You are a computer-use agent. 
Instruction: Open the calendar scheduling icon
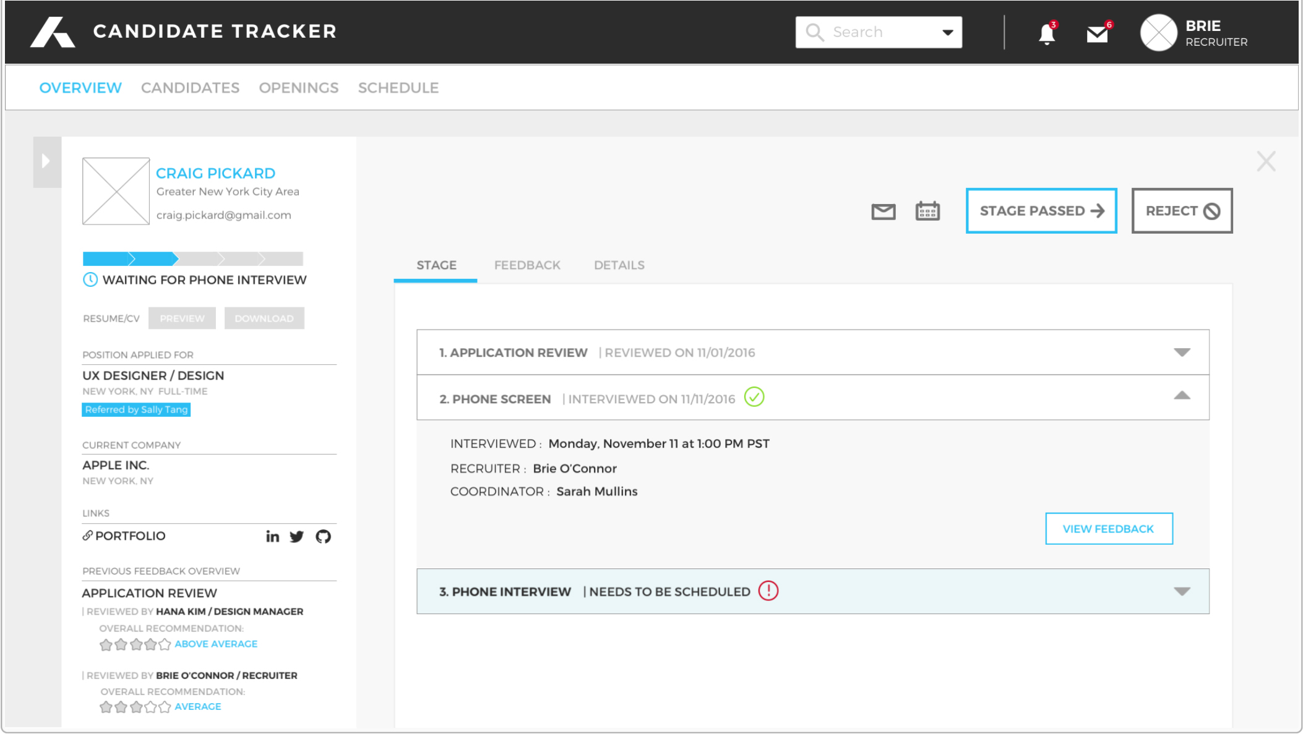click(x=927, y=211)
